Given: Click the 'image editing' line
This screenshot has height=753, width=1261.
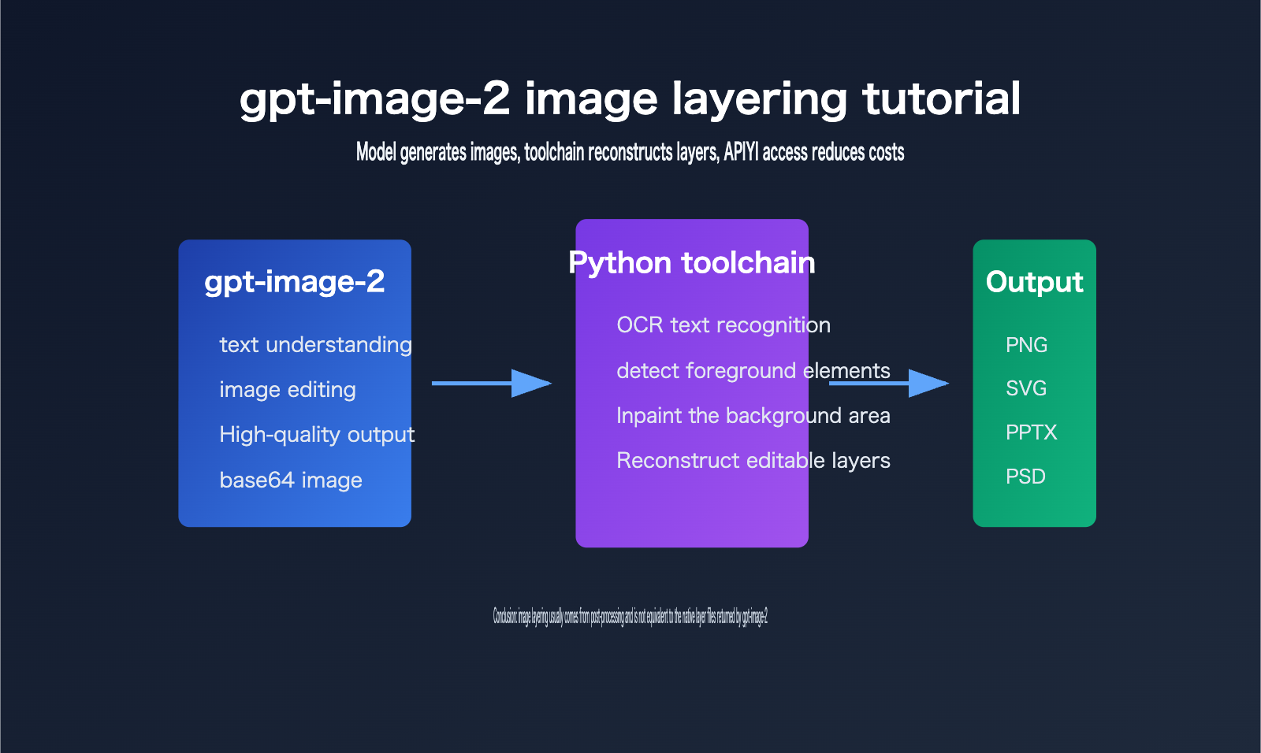Looking at the screenshot, I should 288,390.
